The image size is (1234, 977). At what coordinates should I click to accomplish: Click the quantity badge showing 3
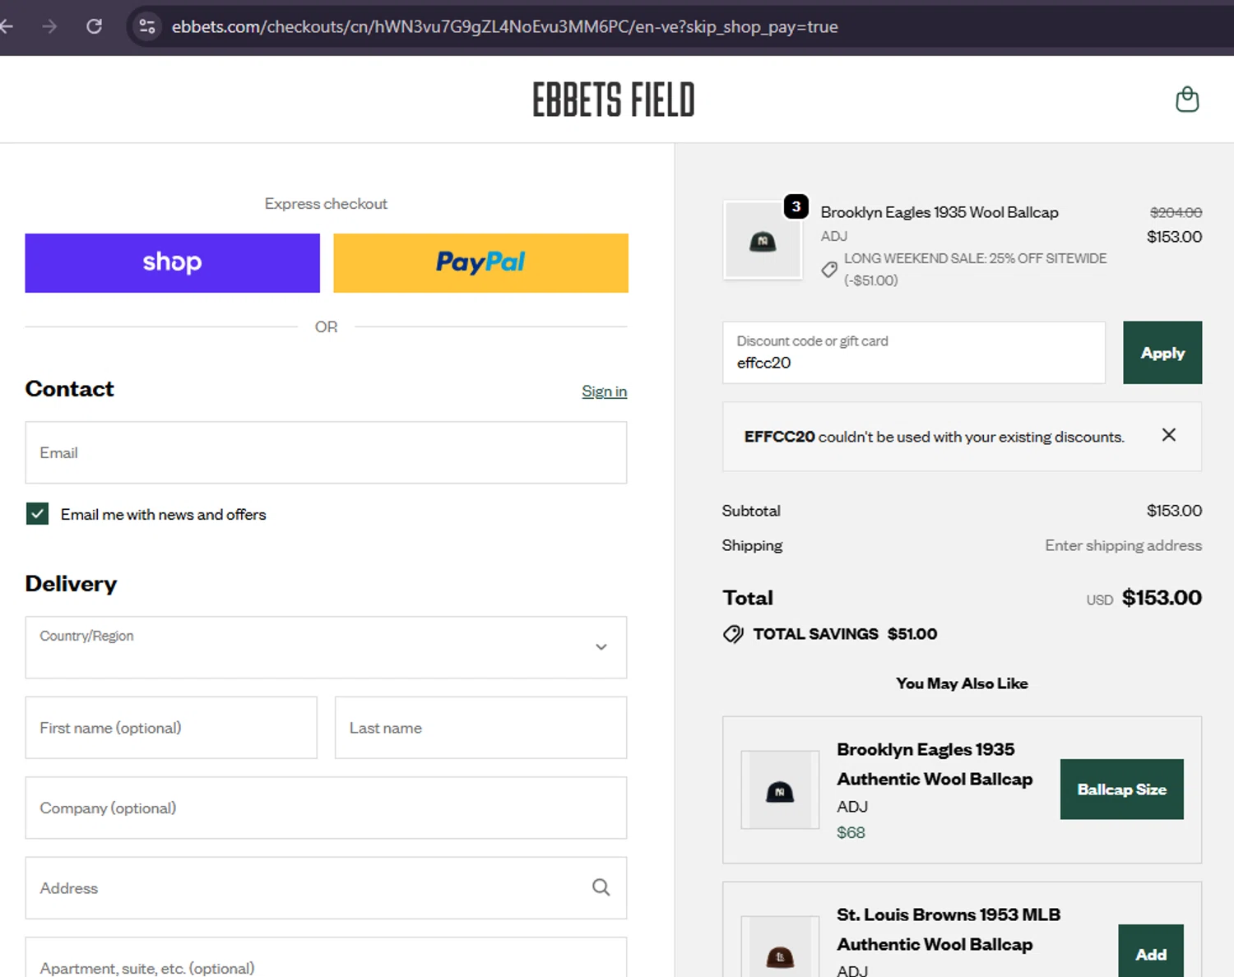click(x=796, y=206)
